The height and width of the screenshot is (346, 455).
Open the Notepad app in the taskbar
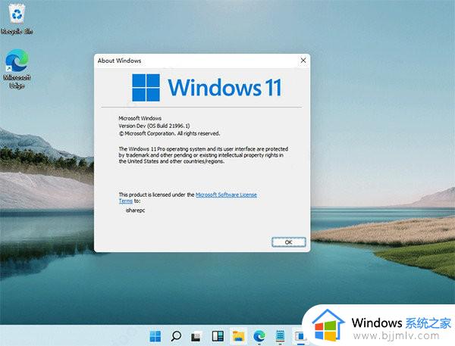coord(280,336)
